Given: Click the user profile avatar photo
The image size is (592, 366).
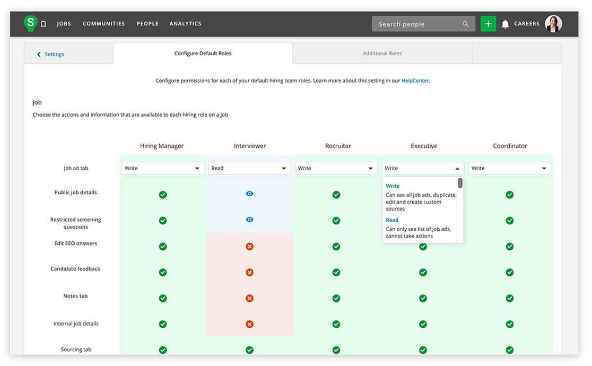Looking at the screenshot, I should click(553, 24).
